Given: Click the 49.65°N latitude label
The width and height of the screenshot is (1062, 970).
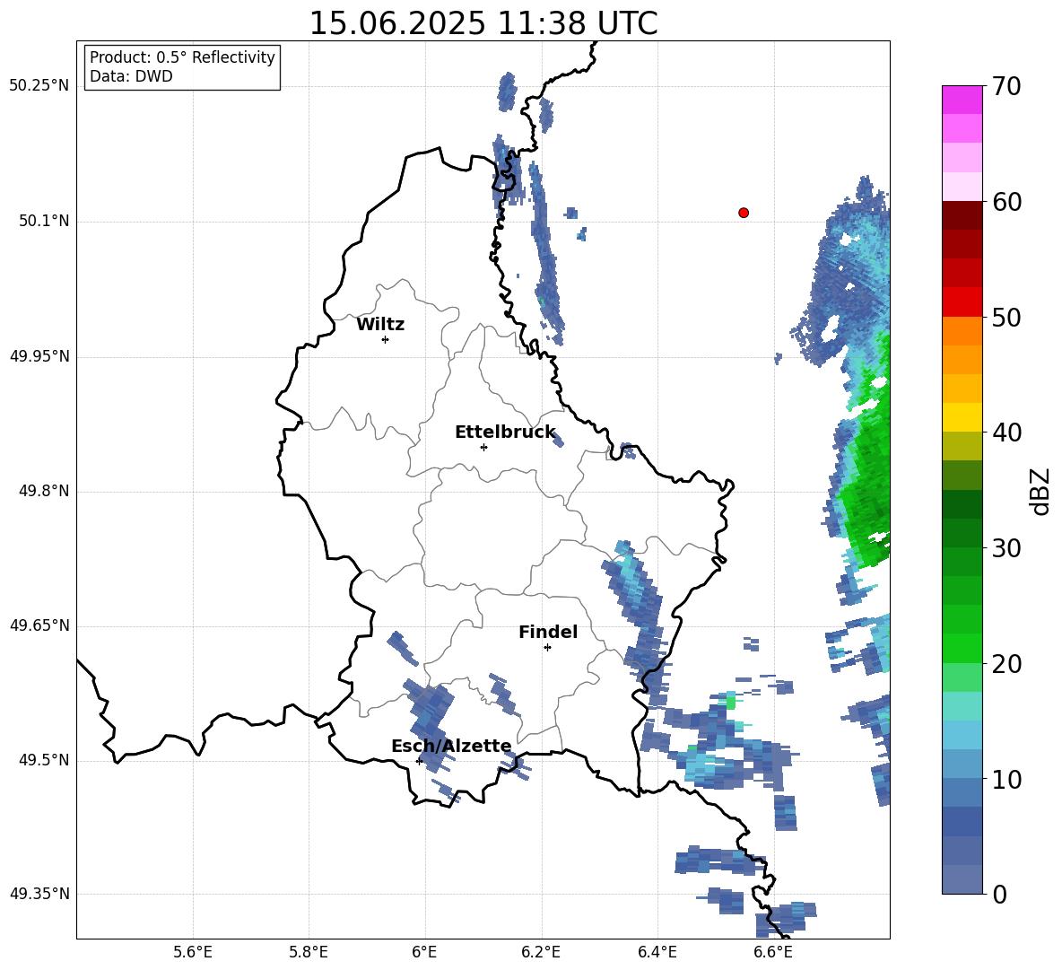Looking at the screenshot, I should pyautogui.click(x=39, y=625).
